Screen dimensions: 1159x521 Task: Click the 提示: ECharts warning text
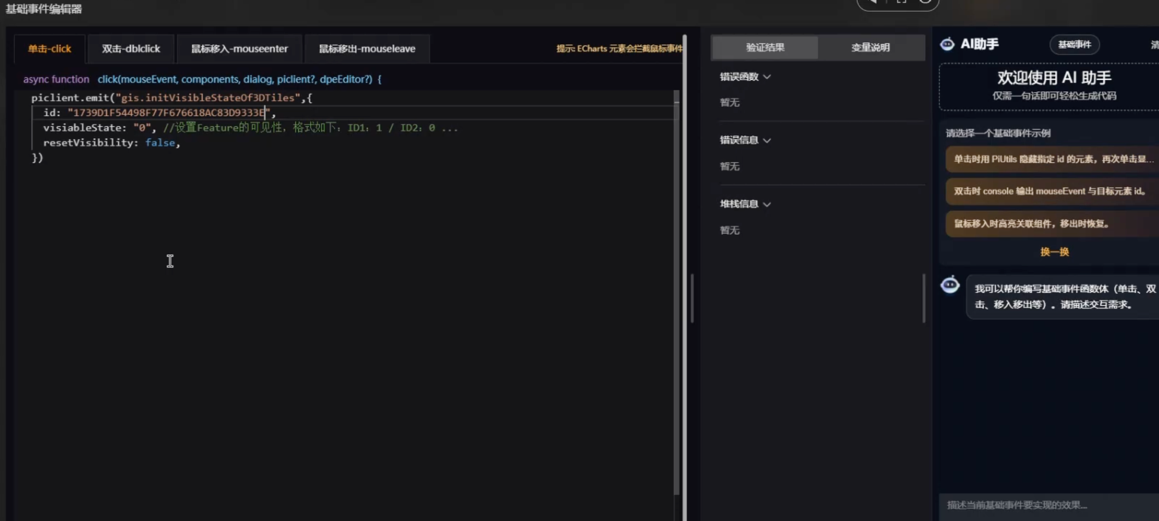(x=619, y=49)
